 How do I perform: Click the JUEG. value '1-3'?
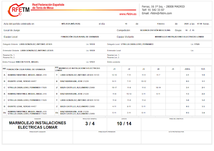click(x=188, y=94)
